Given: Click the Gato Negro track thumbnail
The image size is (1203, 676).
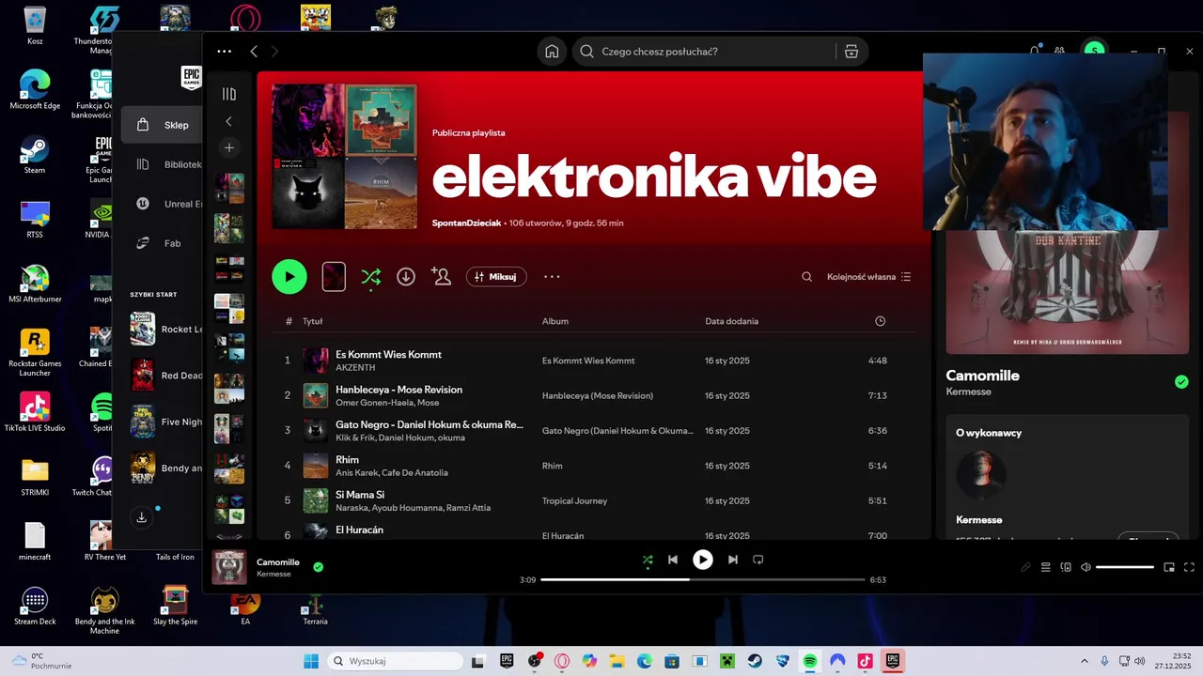Looking at the screenshot, I should 316,431.
